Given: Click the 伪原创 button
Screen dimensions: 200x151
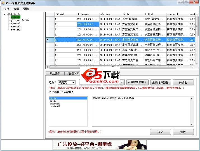Looking at the screenshot, I should point(183,82).
